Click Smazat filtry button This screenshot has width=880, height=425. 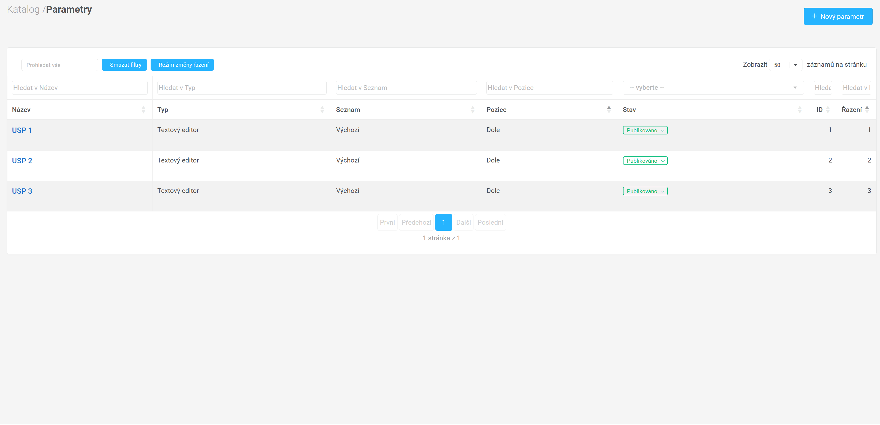[x=124, y=65]
